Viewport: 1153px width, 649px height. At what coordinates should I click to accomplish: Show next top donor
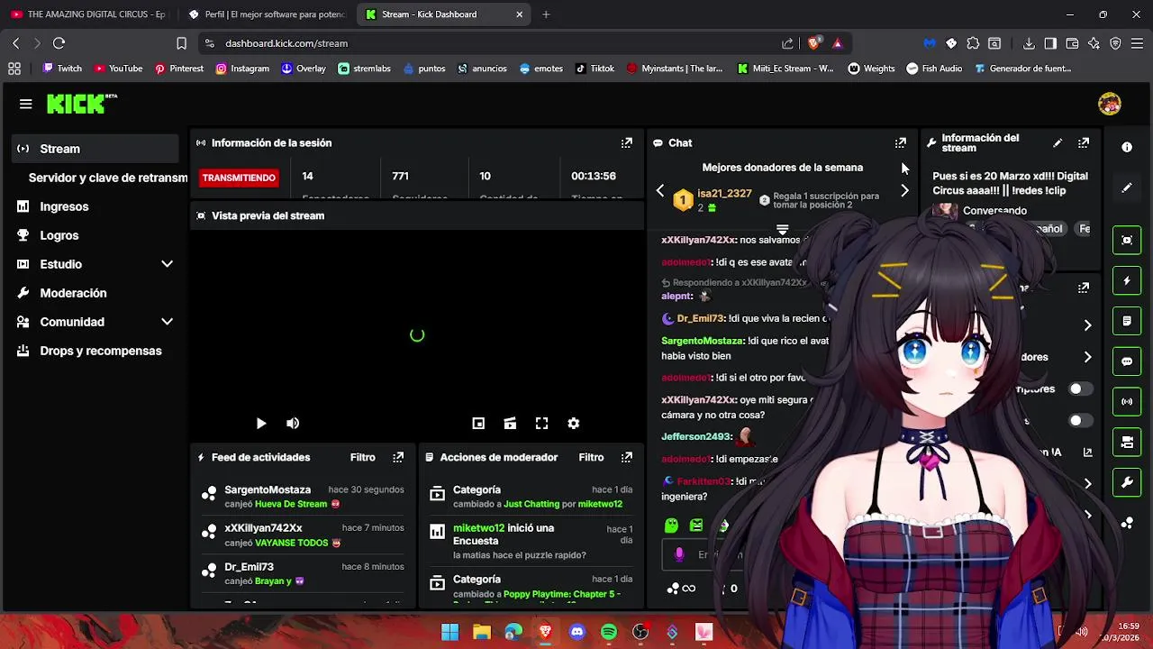point(904,190)
